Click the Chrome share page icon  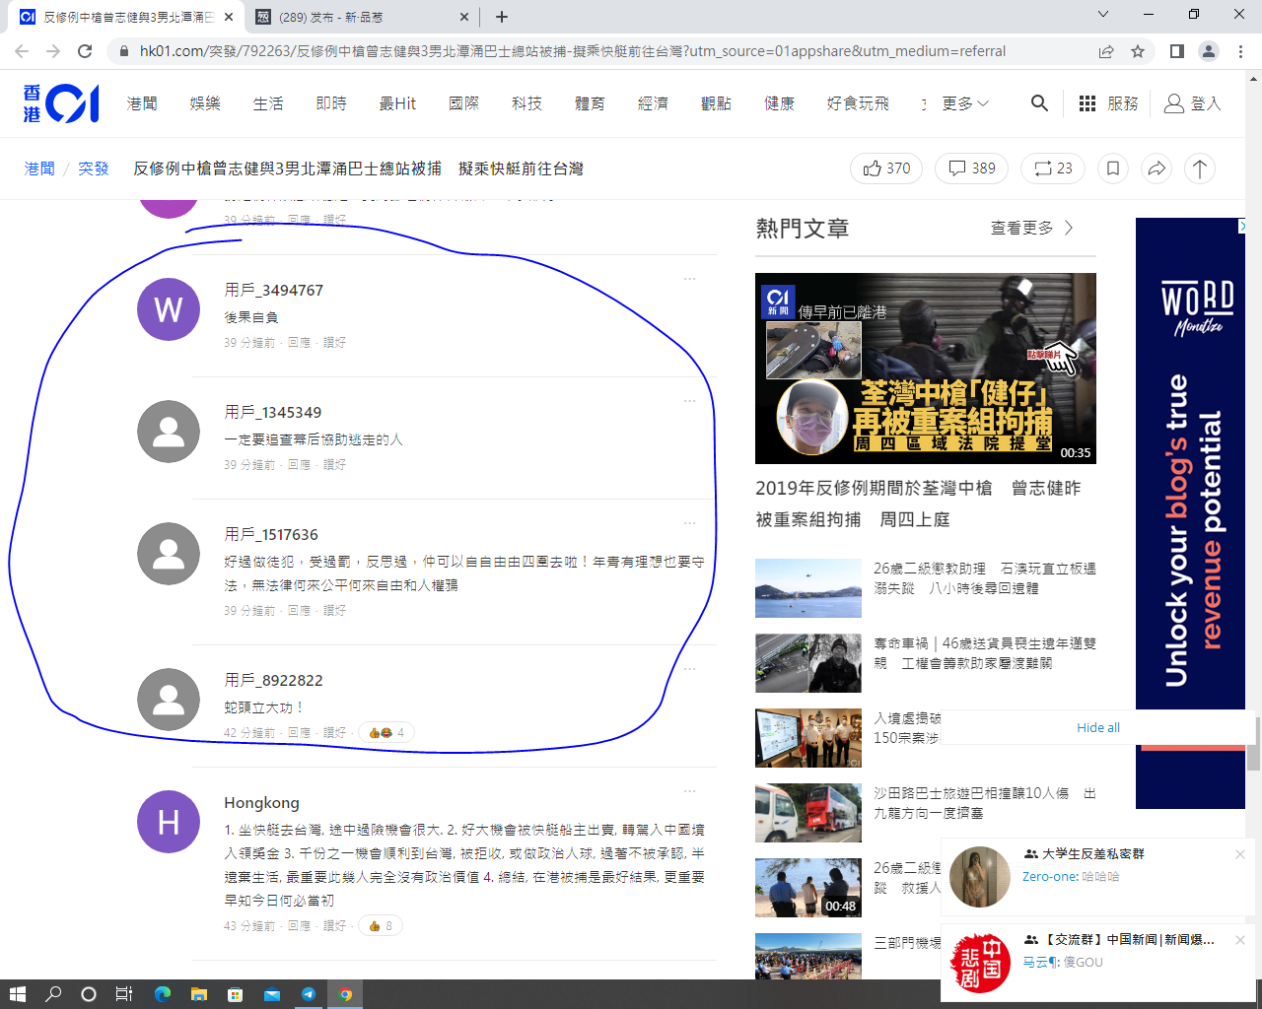point(1106,51)
